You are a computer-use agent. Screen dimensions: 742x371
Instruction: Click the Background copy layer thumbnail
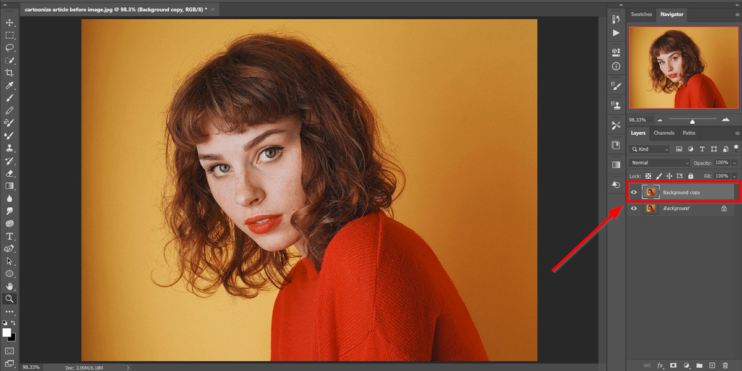pos(650,192)
